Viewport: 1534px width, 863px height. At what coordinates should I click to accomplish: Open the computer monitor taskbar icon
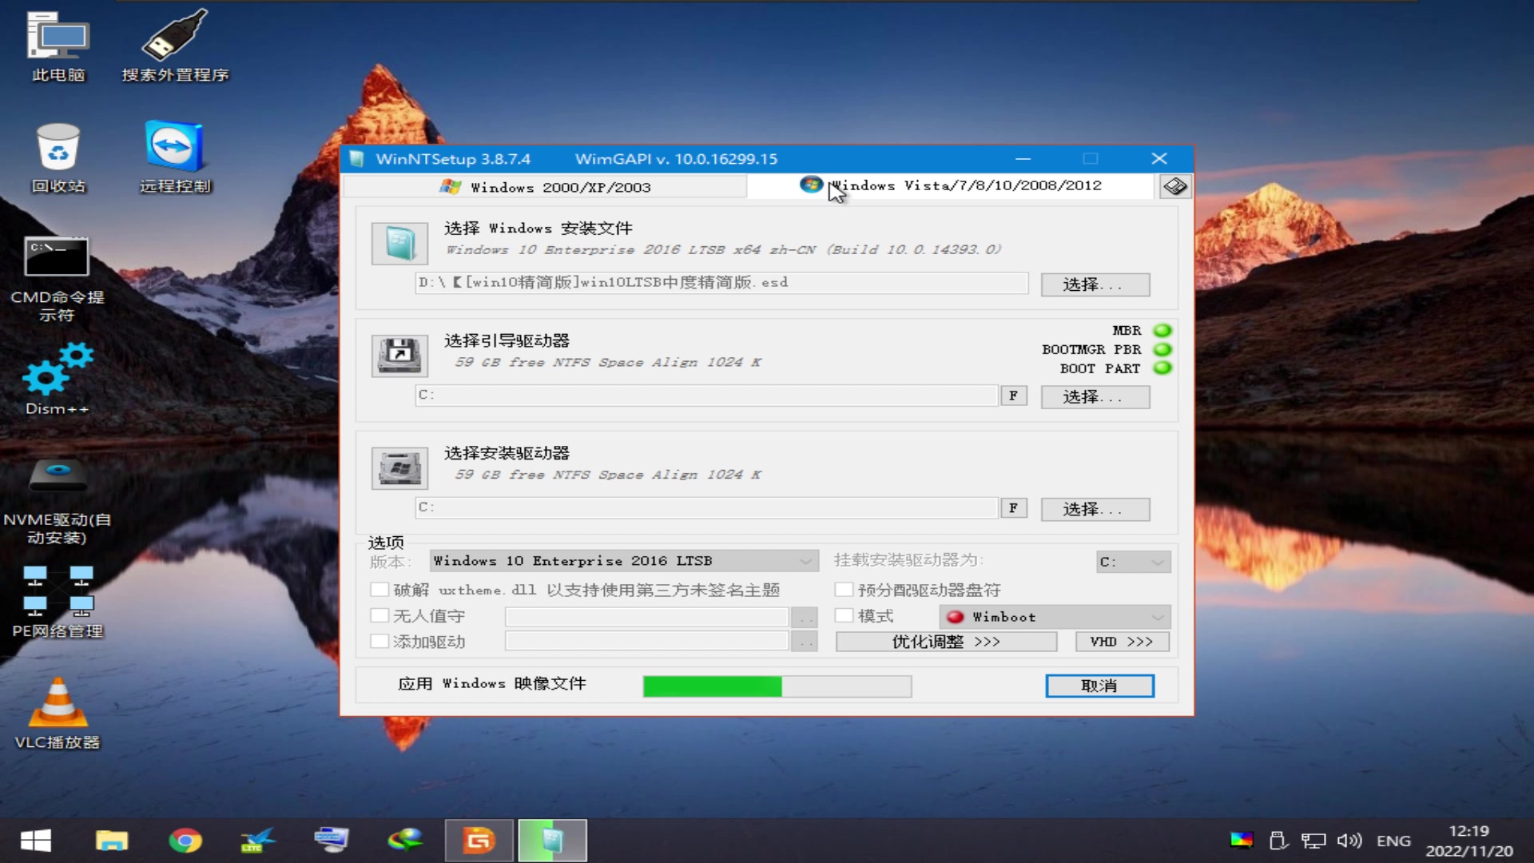tap(332, 841)
